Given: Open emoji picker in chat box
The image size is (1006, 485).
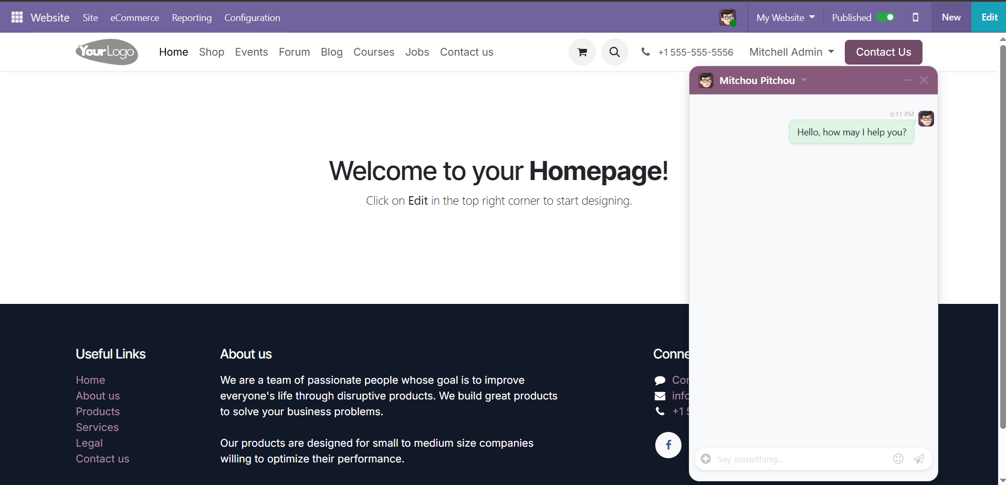Looking at the screenshot, I should (x=898, y=459).
